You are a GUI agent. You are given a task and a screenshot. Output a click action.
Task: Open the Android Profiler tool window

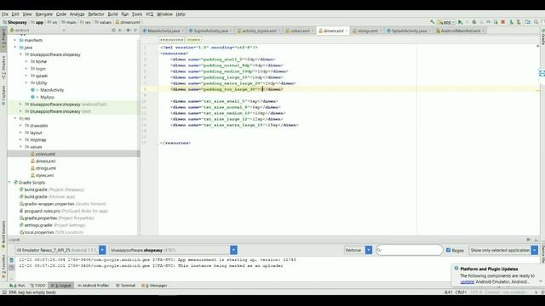click(x=94, y=286)
